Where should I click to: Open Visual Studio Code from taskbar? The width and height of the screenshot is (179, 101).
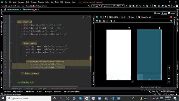(x=112, y=98)
